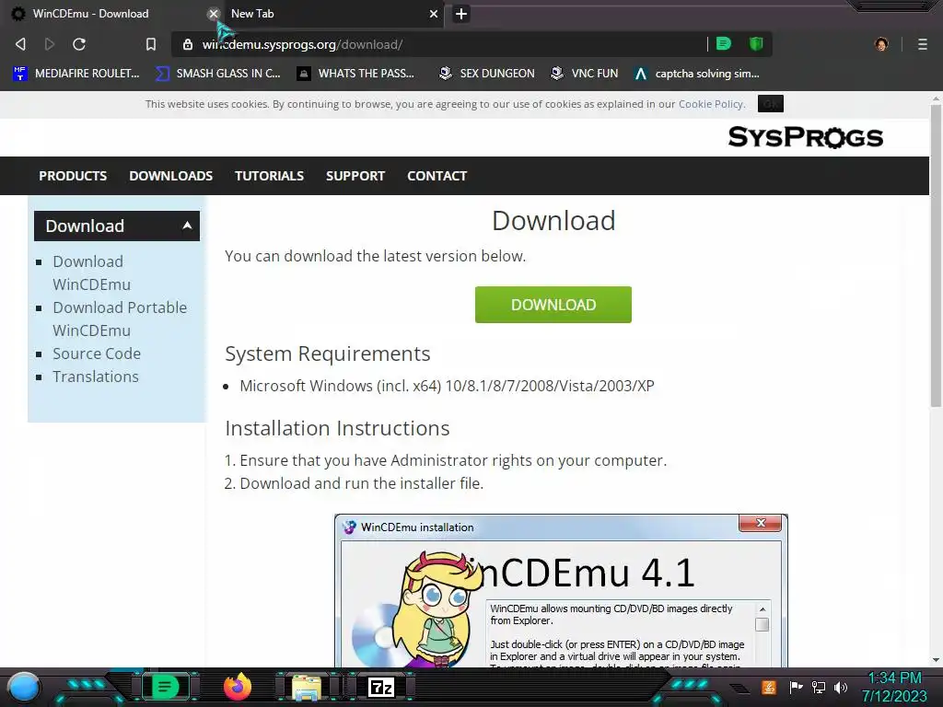Click the WinCDEmu installation screenshot image
The height and width of the screenshot is (707, 943).
[x=561, y=590]
